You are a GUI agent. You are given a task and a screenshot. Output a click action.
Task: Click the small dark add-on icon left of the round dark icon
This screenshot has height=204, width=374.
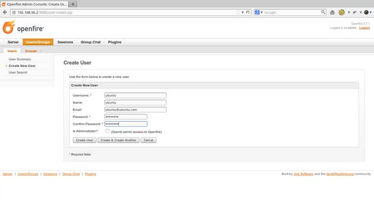tap(355, 12)
